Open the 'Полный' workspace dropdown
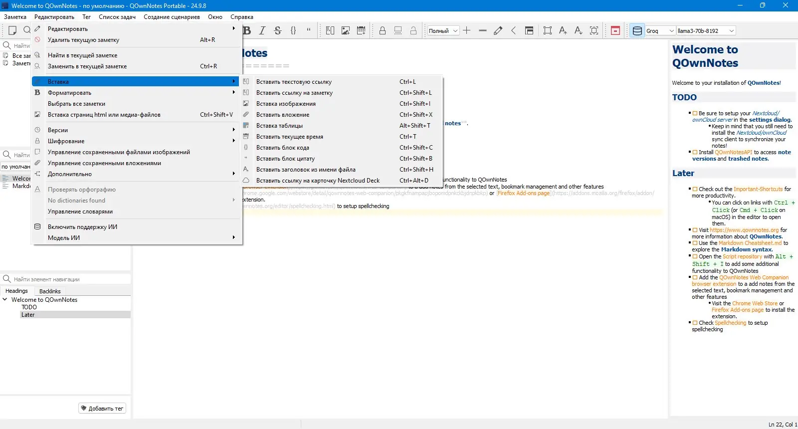 coord(443,31)
